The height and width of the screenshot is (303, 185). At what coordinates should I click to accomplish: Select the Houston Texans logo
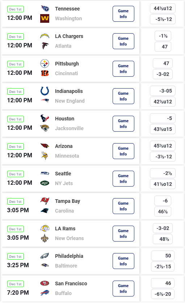pyautogui.click(x=45, y=118)
